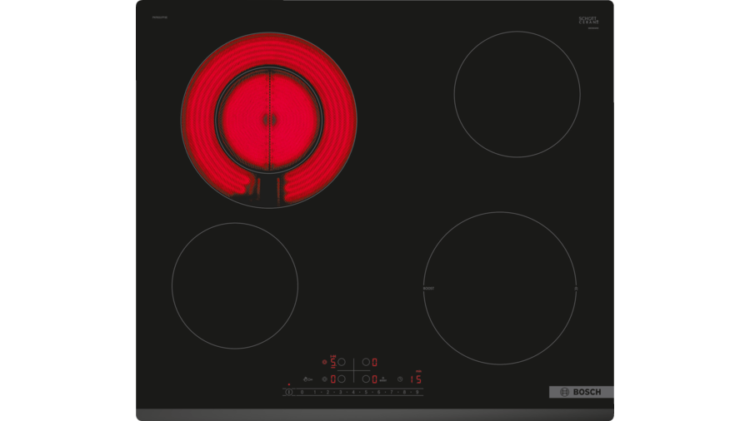Click the BOOST label on front-right zone
This screenshot has width=750, height=421.
coord(428,289)
